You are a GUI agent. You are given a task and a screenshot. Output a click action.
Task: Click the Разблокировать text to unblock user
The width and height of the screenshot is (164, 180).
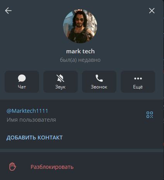pyautogui.click(x=52, y=167)
